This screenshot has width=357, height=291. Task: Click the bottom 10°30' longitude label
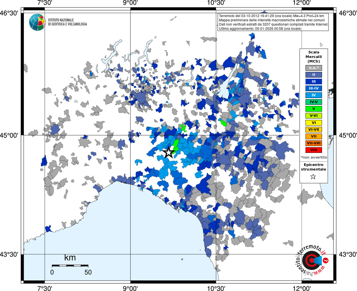point(216,288)
